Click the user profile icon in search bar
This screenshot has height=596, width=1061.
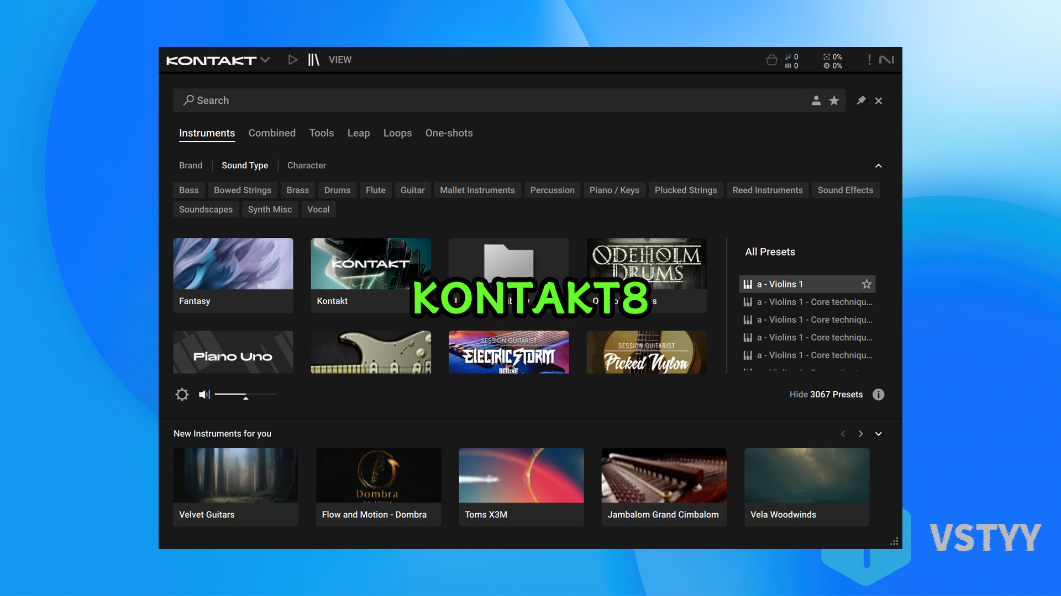point(816,100)
